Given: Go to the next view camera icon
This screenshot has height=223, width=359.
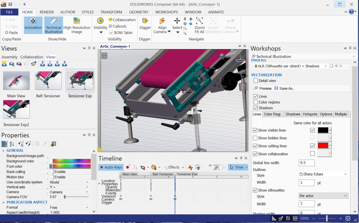Looking at the screenshot, I should click(x=64, y=64).
